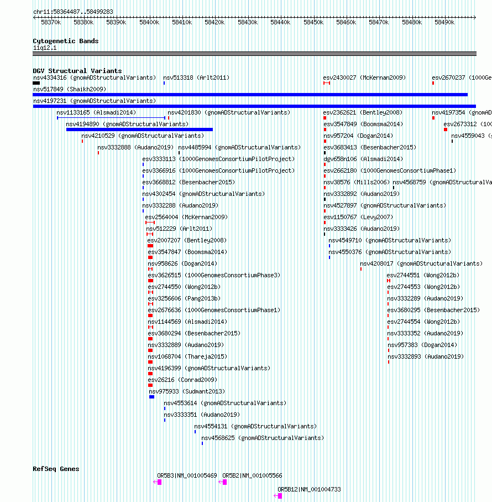Open nsv4568625 gnomAD variant label

pos(263,438)
